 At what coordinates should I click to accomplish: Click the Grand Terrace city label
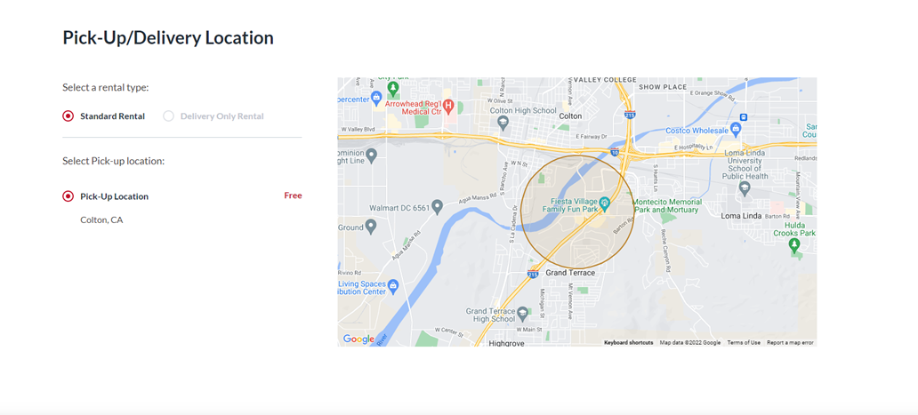570,273
